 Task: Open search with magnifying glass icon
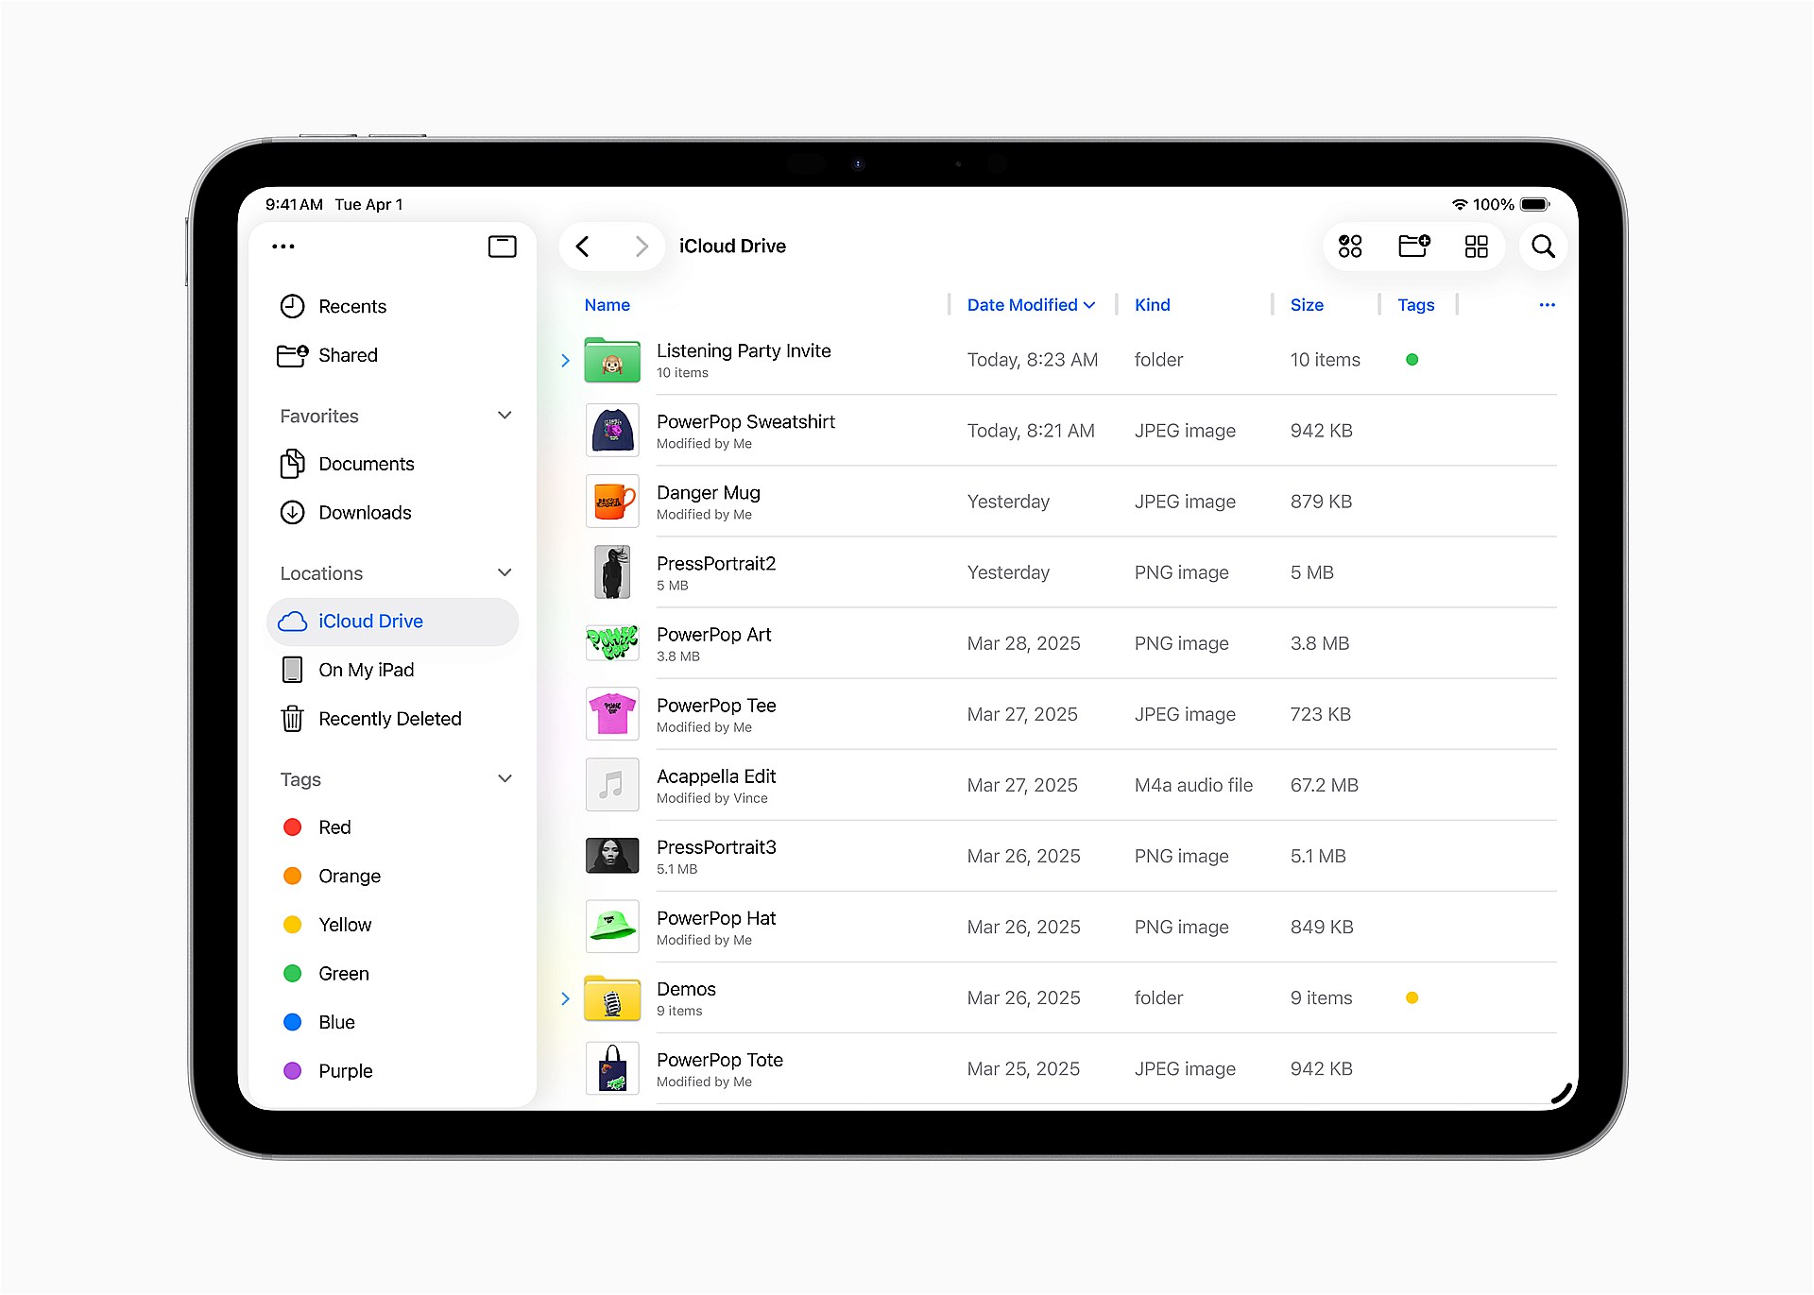click(1543, 247)
